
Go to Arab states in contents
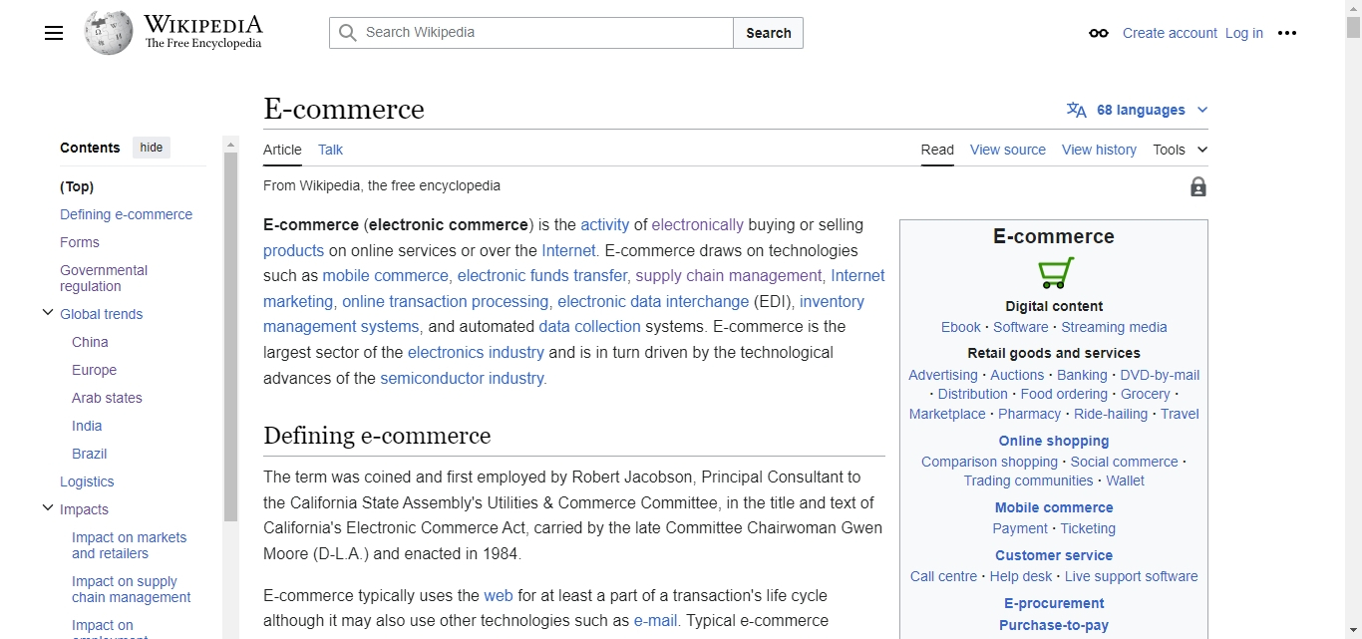[107, 398]
